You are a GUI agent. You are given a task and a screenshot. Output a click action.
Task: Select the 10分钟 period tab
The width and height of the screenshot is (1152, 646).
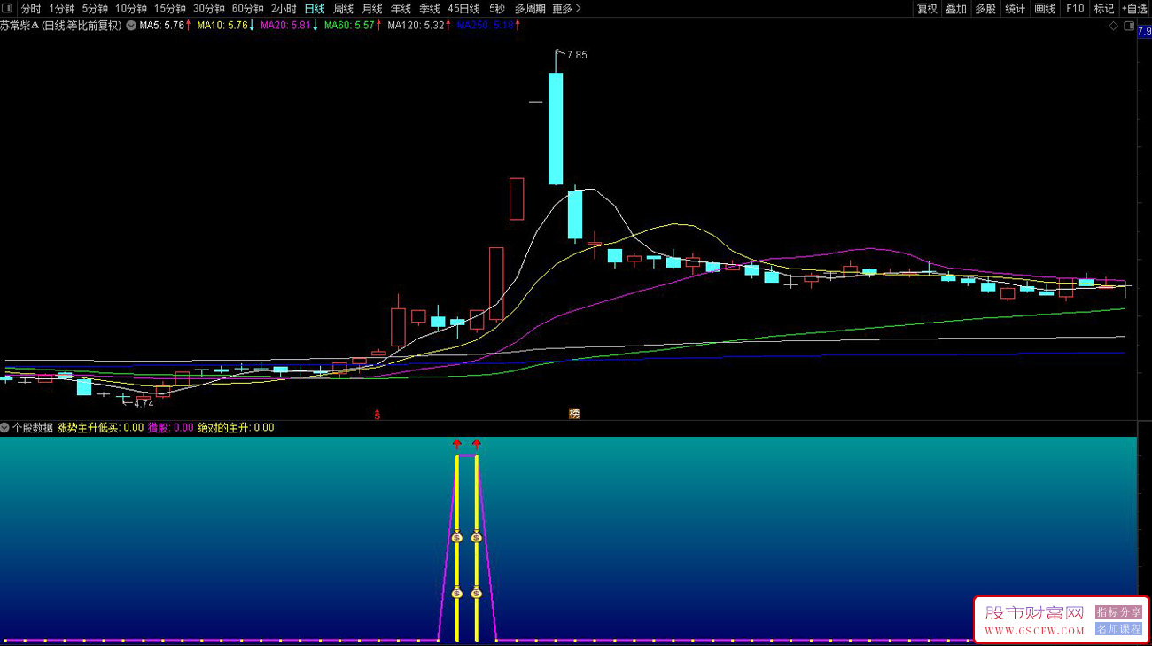(x=131, y=8)
